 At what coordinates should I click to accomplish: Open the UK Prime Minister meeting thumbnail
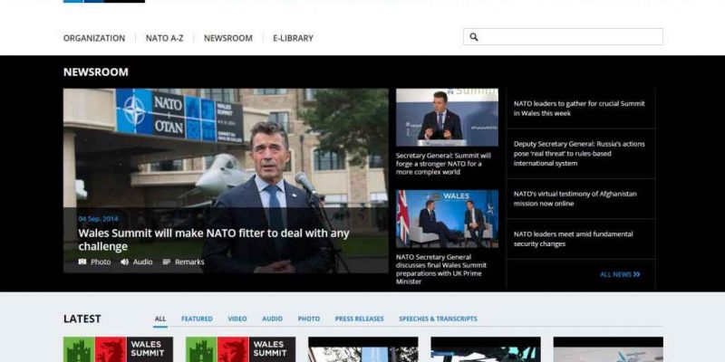tap(447, 219)
